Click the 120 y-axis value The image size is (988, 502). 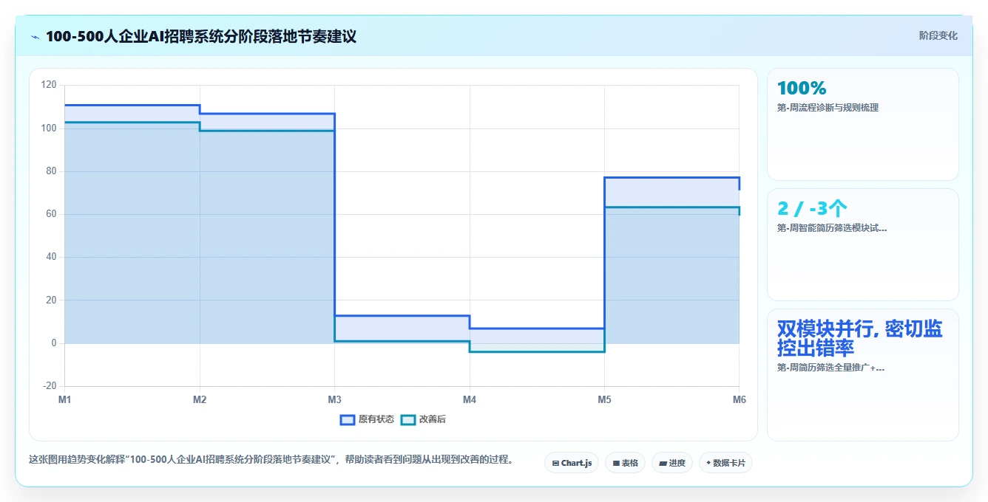tap(49, 85)
